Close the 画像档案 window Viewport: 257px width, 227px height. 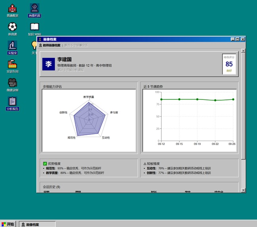click(x=243, y=39)
